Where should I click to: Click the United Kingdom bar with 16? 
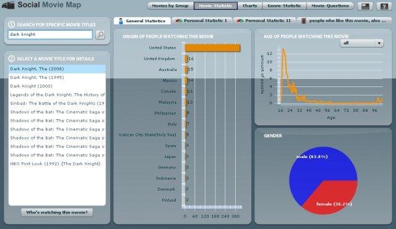coord(186,59)
